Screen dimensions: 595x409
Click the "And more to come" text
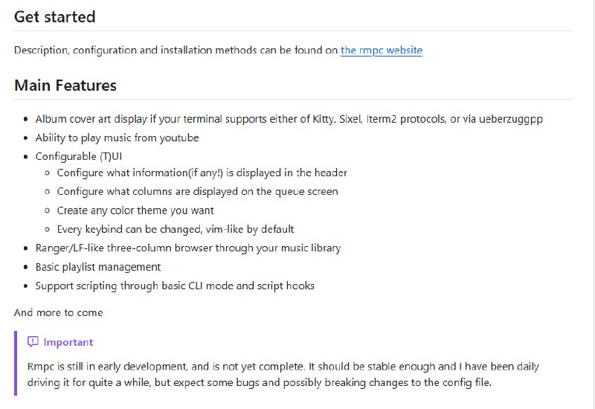coord(59,312)
